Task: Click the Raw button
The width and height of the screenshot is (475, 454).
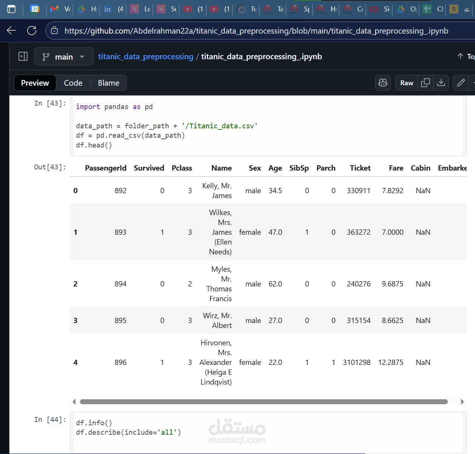Action: click(x=407, y=83)
